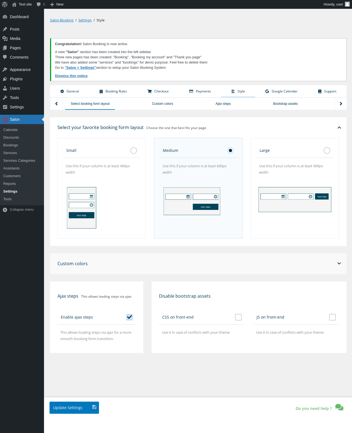
Task: Open Tools in Salon submenu
Action: pos(7,199)
